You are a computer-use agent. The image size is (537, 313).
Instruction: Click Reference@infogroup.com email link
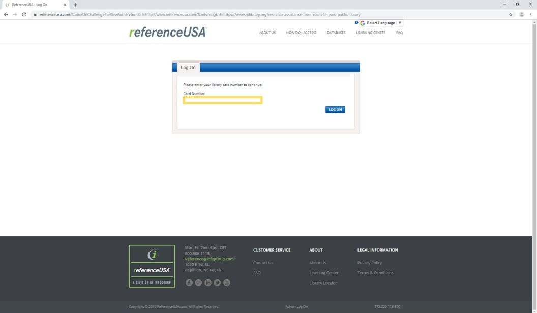point(209,259)
